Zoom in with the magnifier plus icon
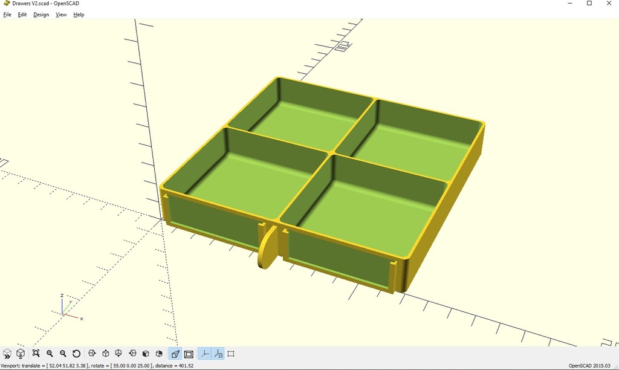 click(x=50, y=354)
